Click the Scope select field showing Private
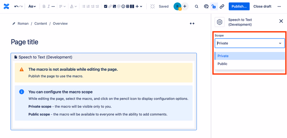Image resolution: width=287 pixels, height=138 pixels. 250,43
